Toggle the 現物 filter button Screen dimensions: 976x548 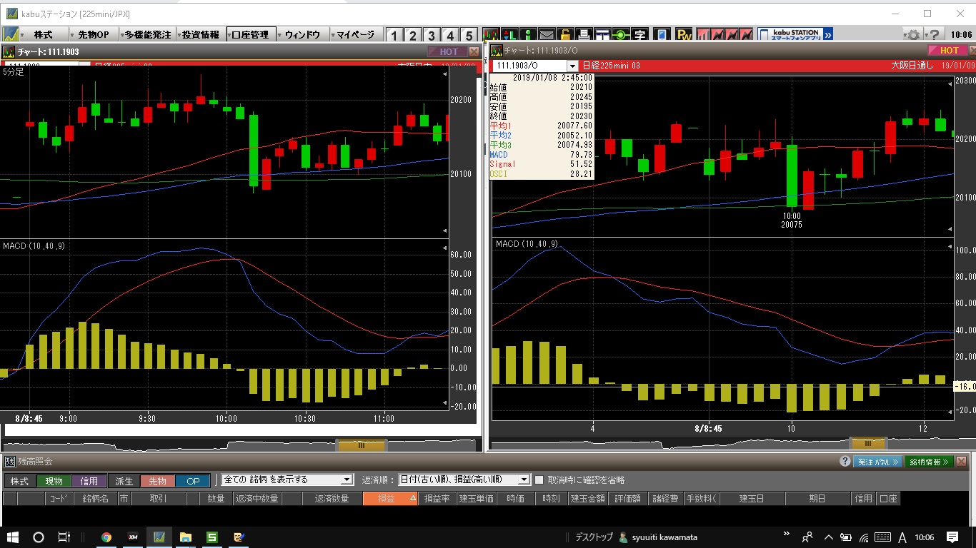point(54,481)
